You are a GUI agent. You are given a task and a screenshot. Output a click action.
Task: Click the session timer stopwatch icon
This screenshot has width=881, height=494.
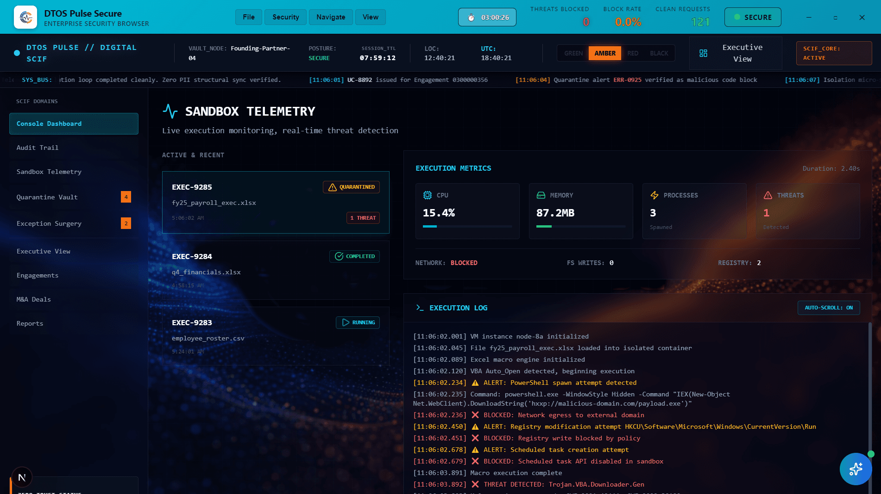point(471,18)
